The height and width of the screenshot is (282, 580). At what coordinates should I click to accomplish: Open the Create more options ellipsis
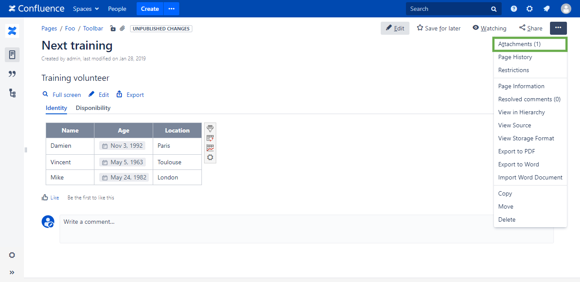pyautogui.click(x=171, y=9)
